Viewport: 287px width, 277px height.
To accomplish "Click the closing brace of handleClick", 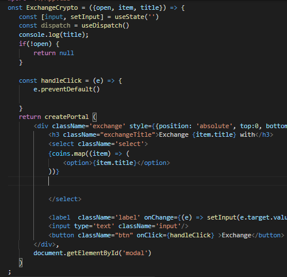I will tap(21, 109).
